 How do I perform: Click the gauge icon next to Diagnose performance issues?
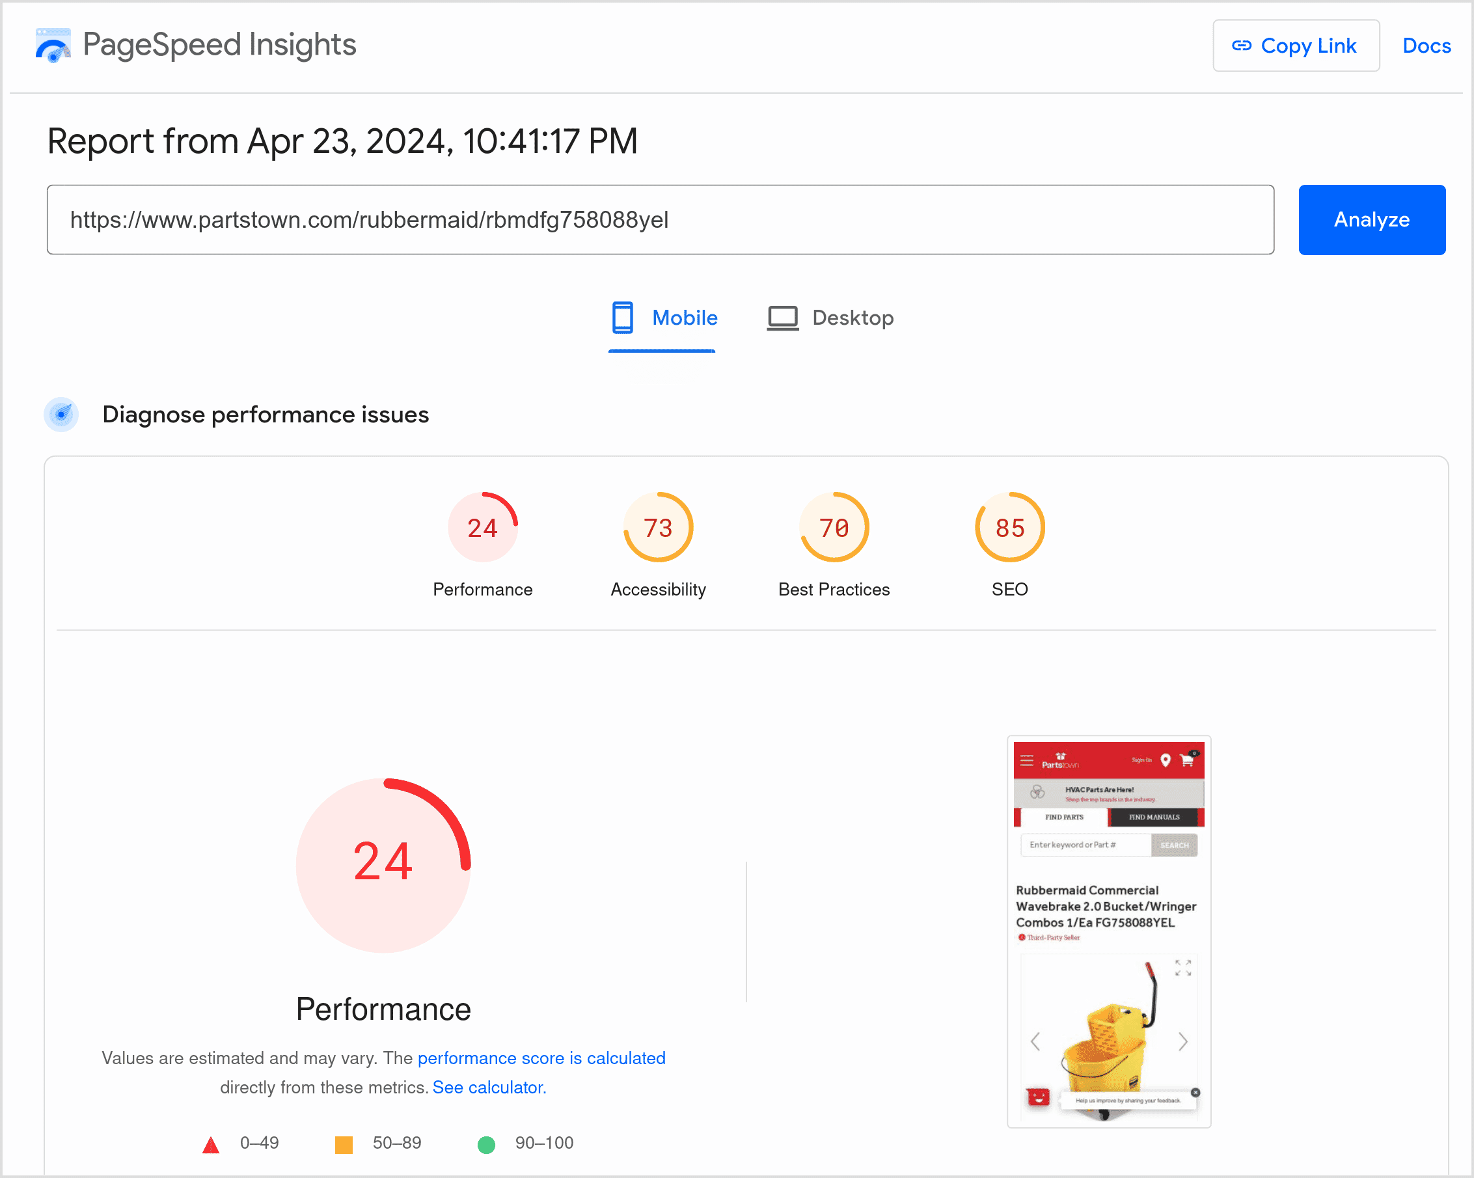pos(62,415)
